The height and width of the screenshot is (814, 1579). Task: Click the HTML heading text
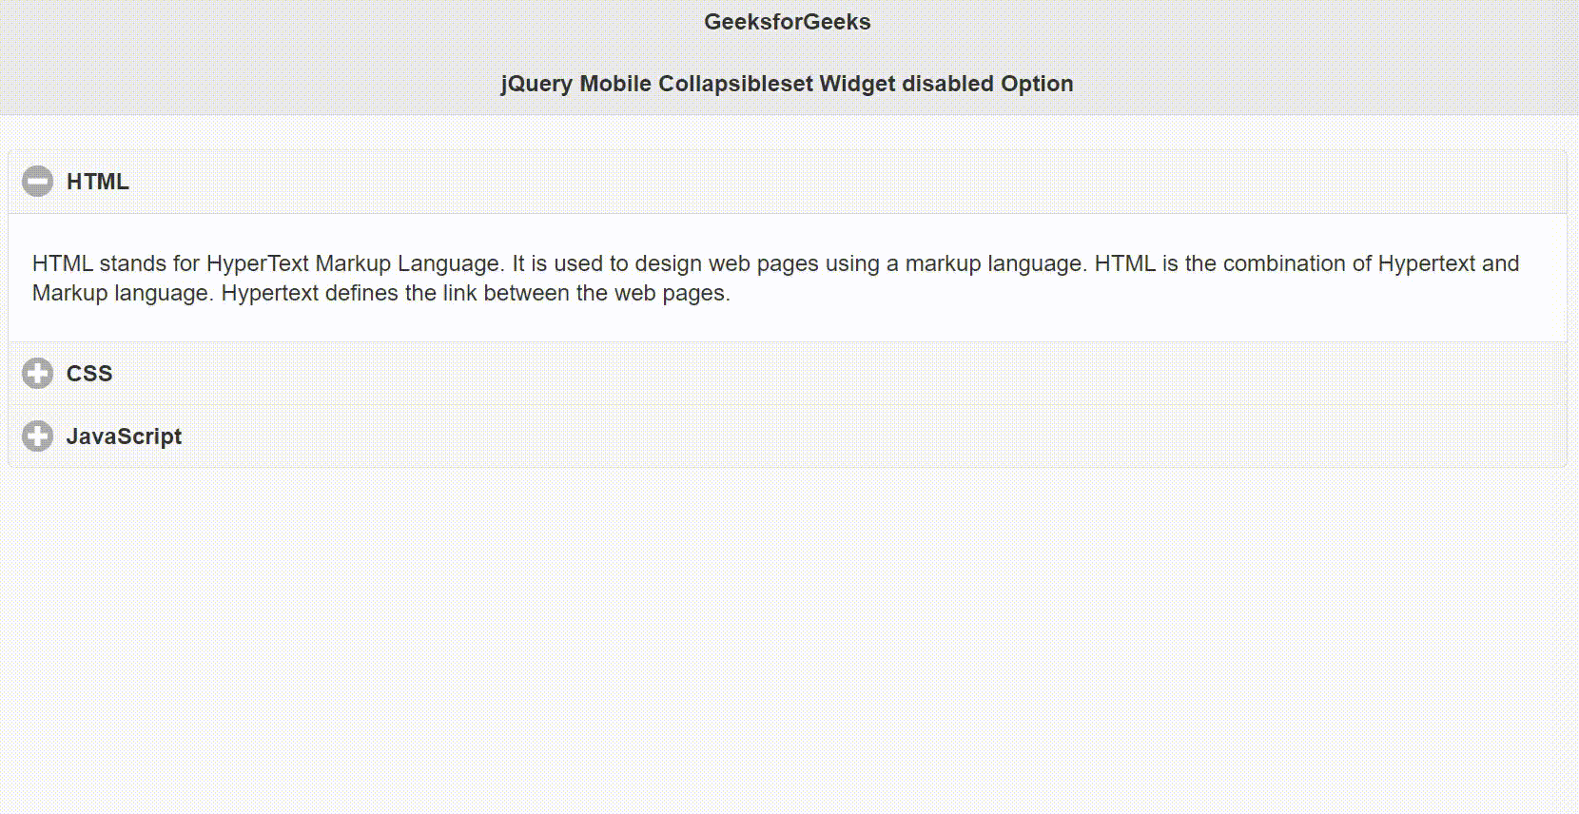pyautogui.click(x=98, y=182)
